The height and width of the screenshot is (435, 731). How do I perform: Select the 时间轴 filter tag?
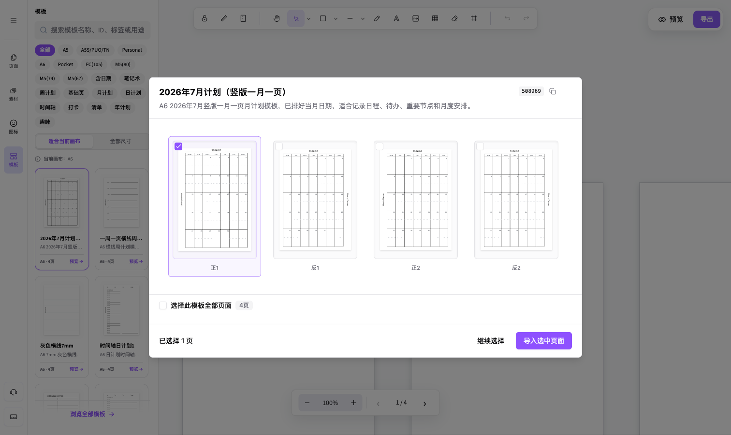click(x=47, y=107)
